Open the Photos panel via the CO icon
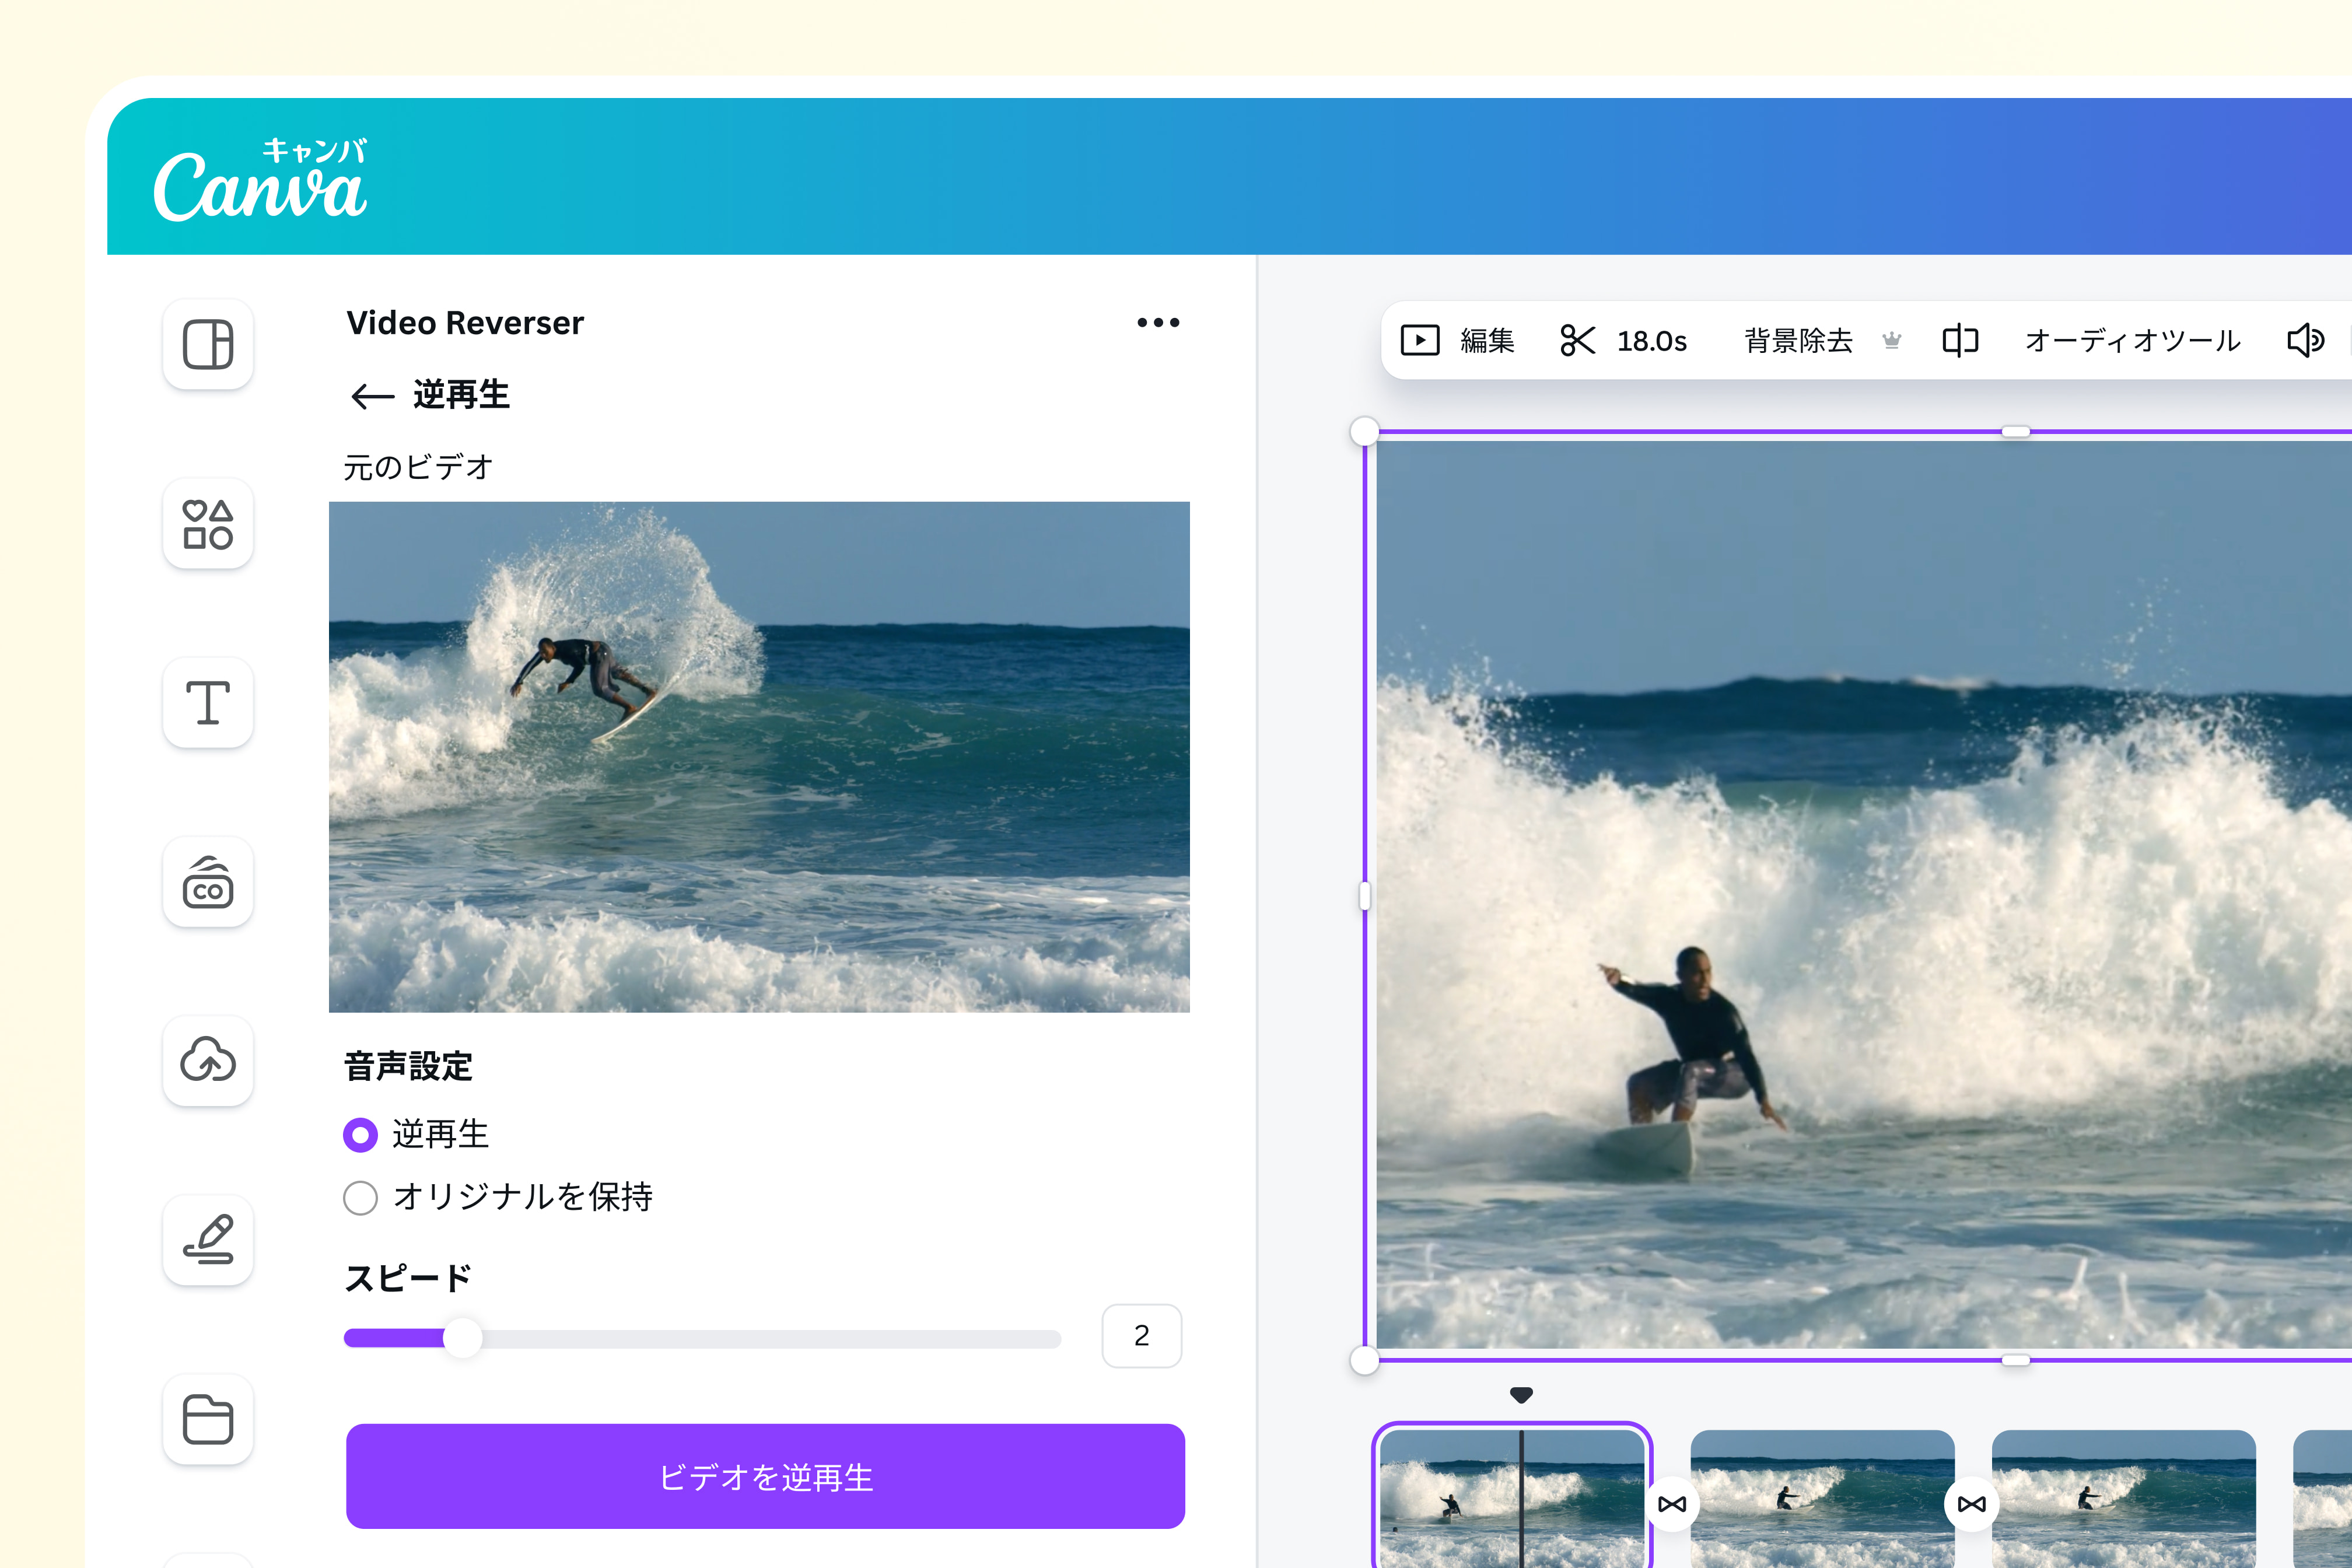 tap(207, 883)
